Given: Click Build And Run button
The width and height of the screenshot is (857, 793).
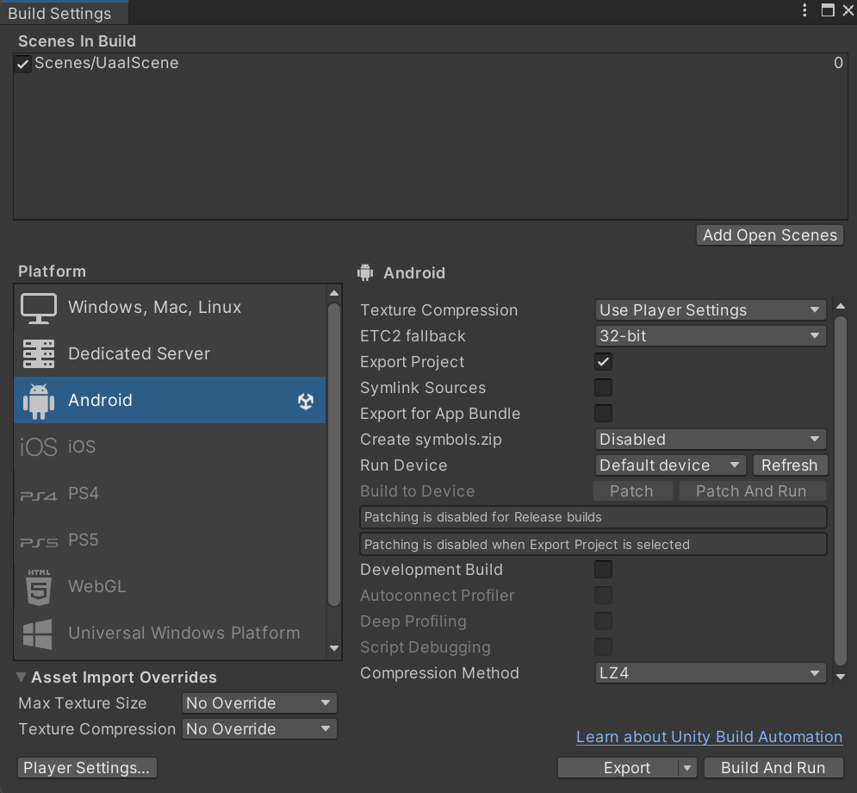Looking at the screenshot, I should coord(773,768).
